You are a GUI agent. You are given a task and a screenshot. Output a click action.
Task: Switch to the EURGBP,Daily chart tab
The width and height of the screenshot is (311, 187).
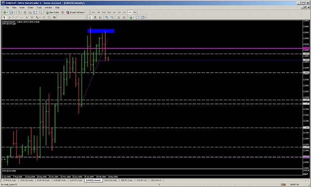pos(60,181)
